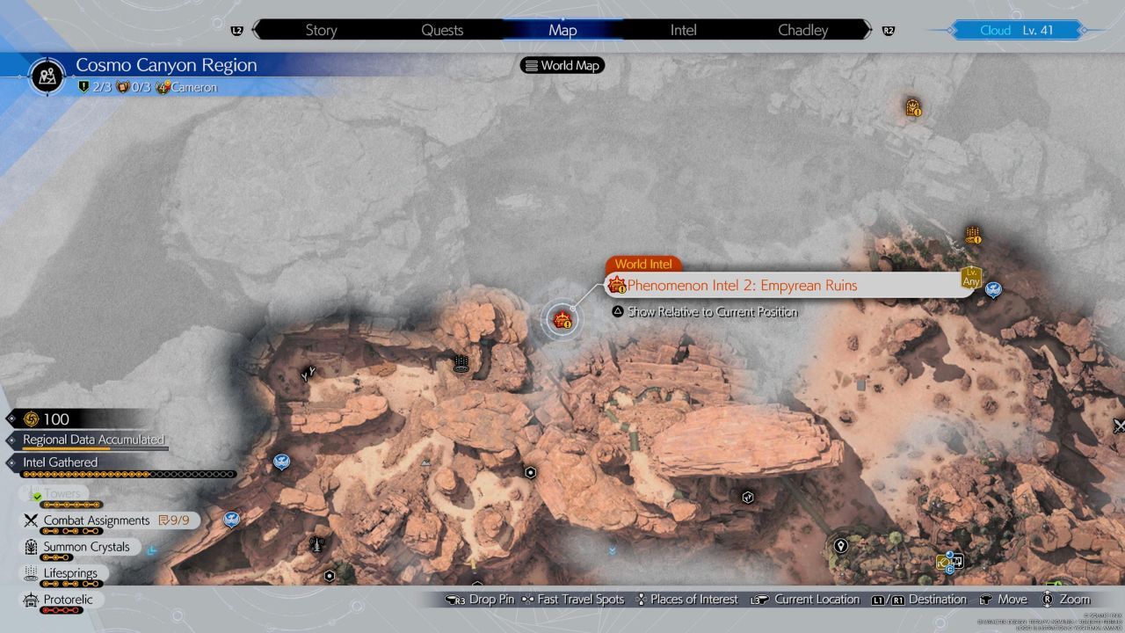Click the Current Location hint
The width and height of the screenshot is (1125, 633).
[805, 600]
